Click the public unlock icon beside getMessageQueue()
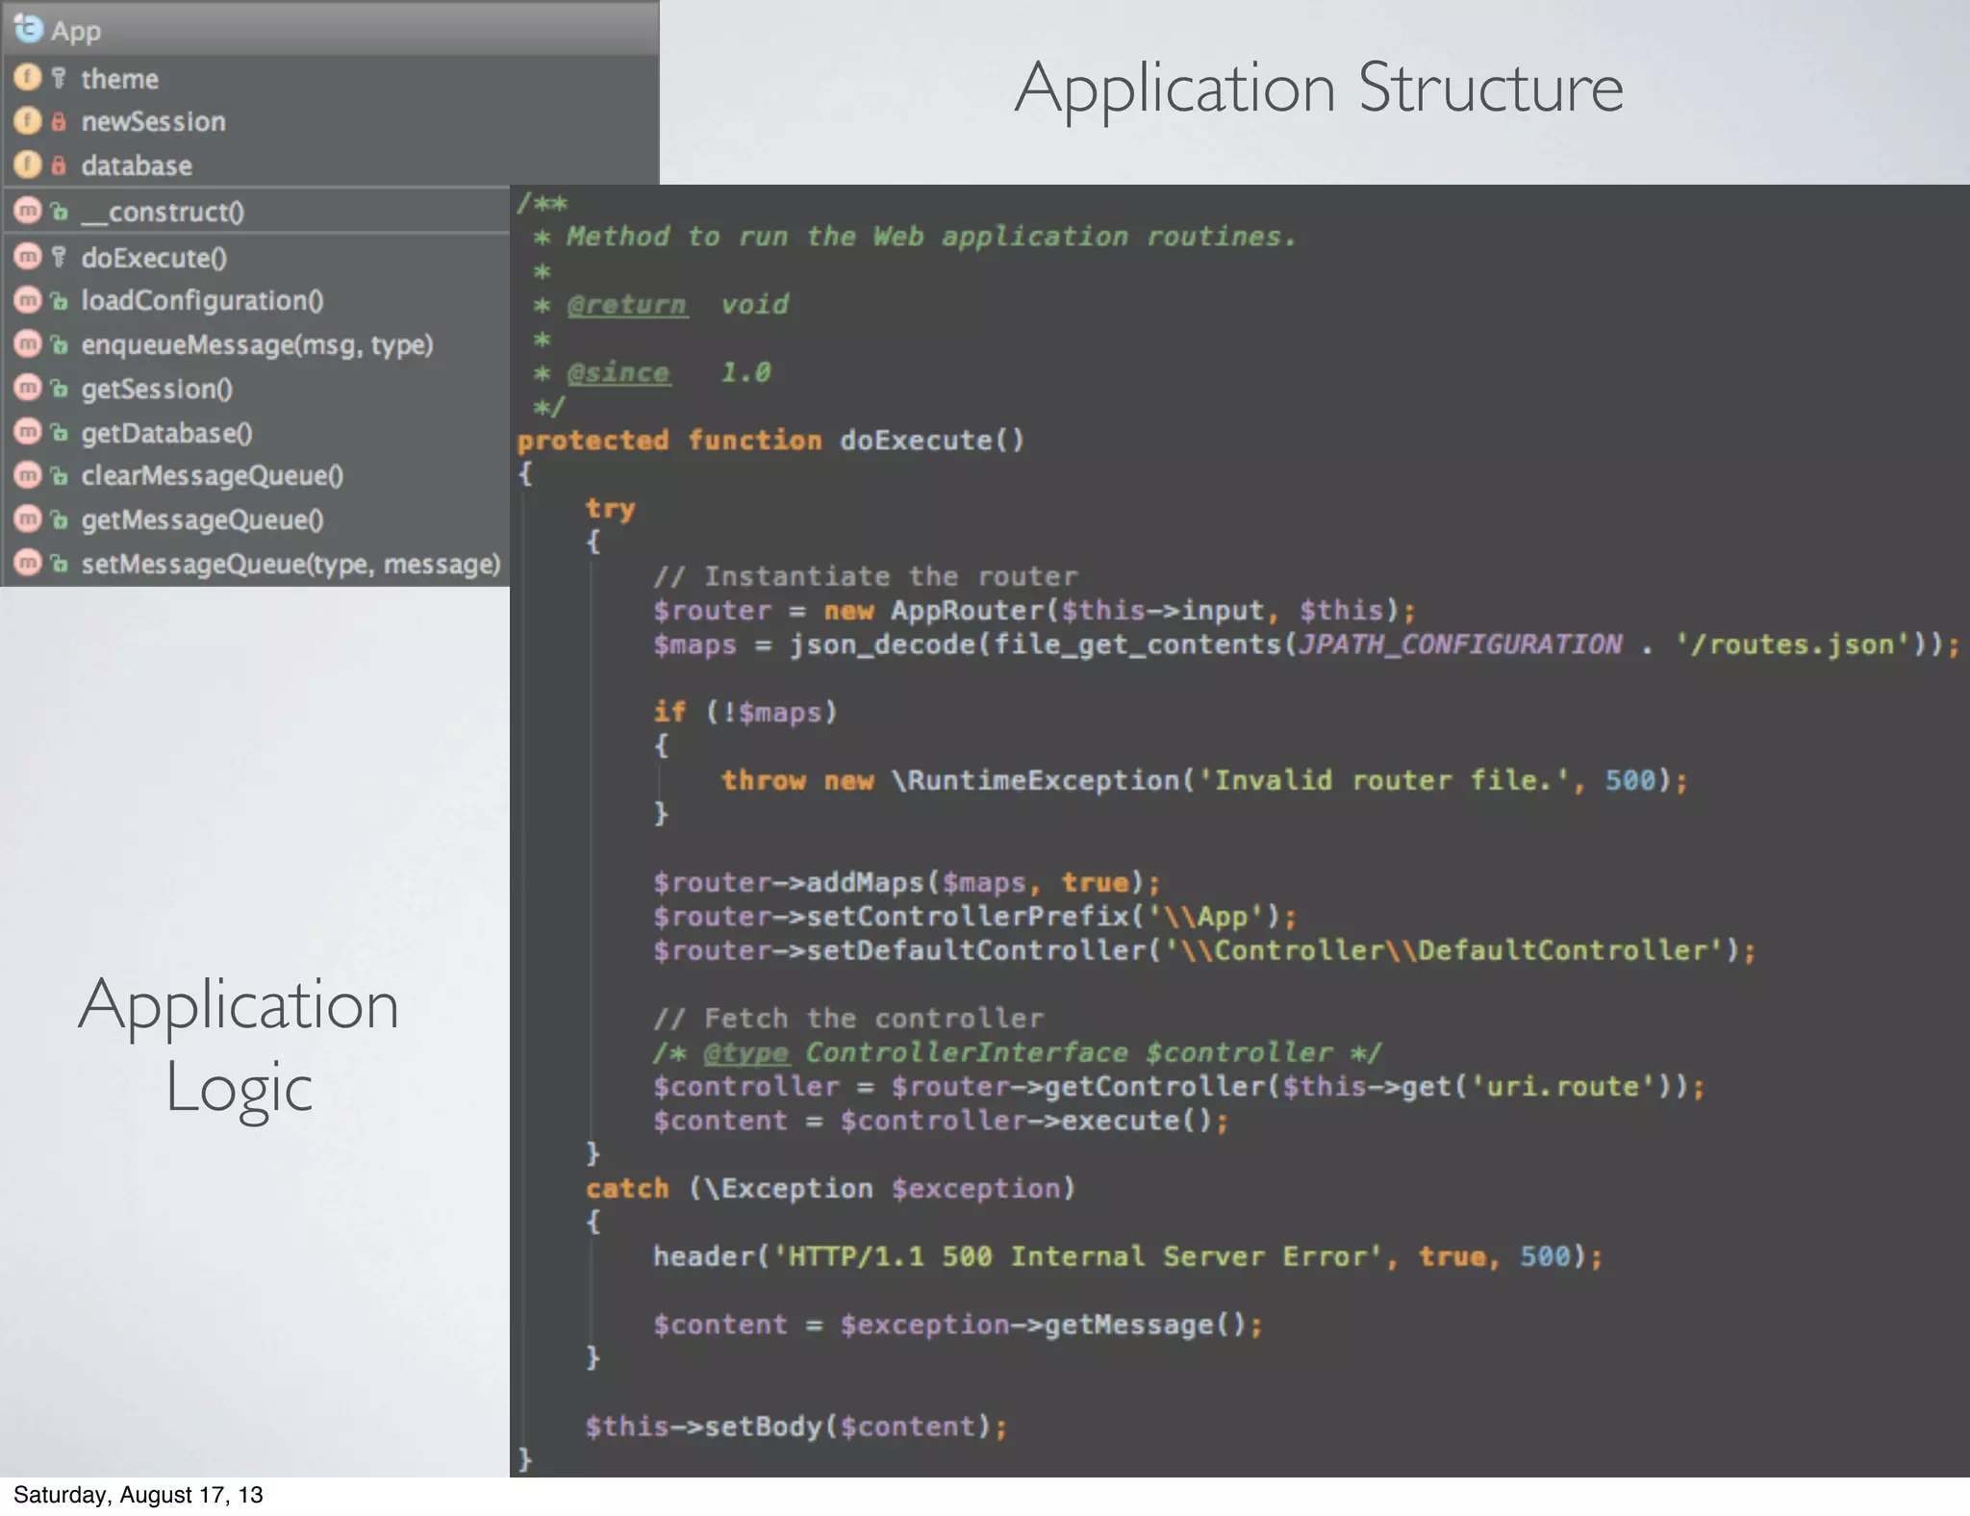Image resolution: width=1970 pixels, height=1516 pixels. point(60,520)
